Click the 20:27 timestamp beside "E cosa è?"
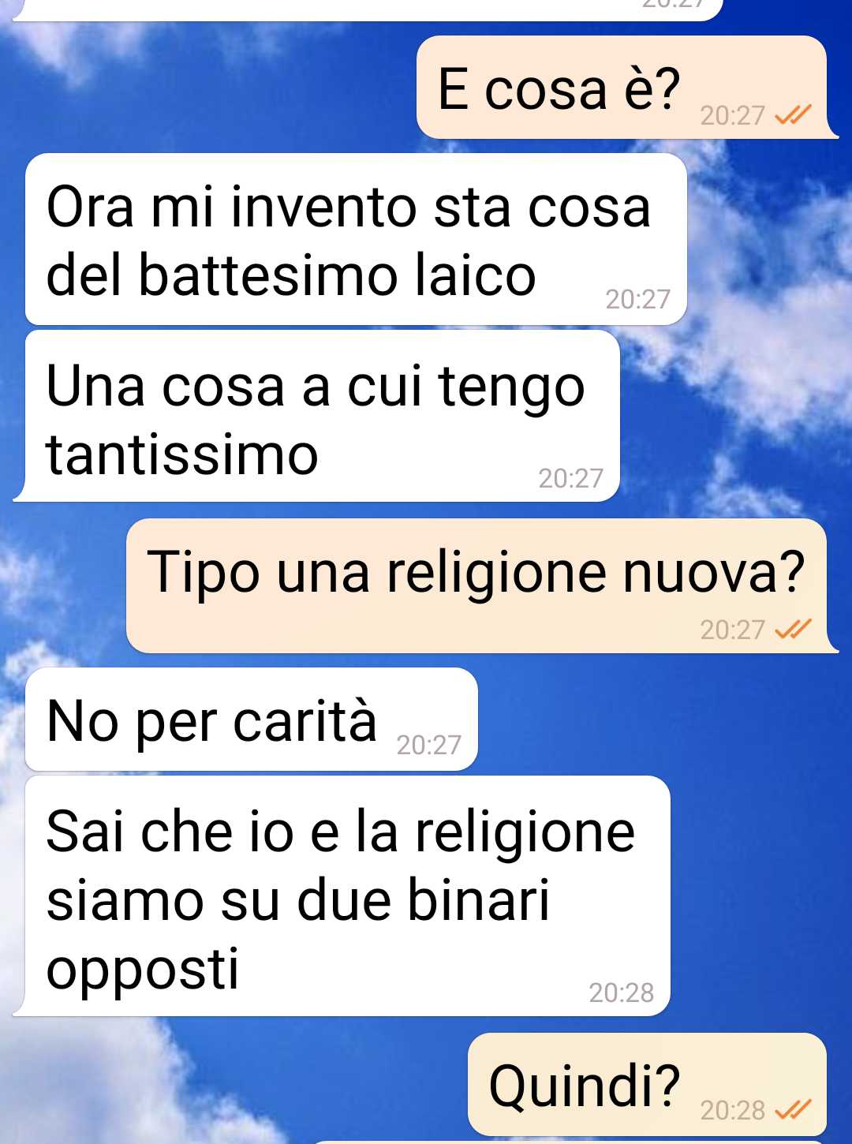Screen dimensions: 852x1144 732,116
